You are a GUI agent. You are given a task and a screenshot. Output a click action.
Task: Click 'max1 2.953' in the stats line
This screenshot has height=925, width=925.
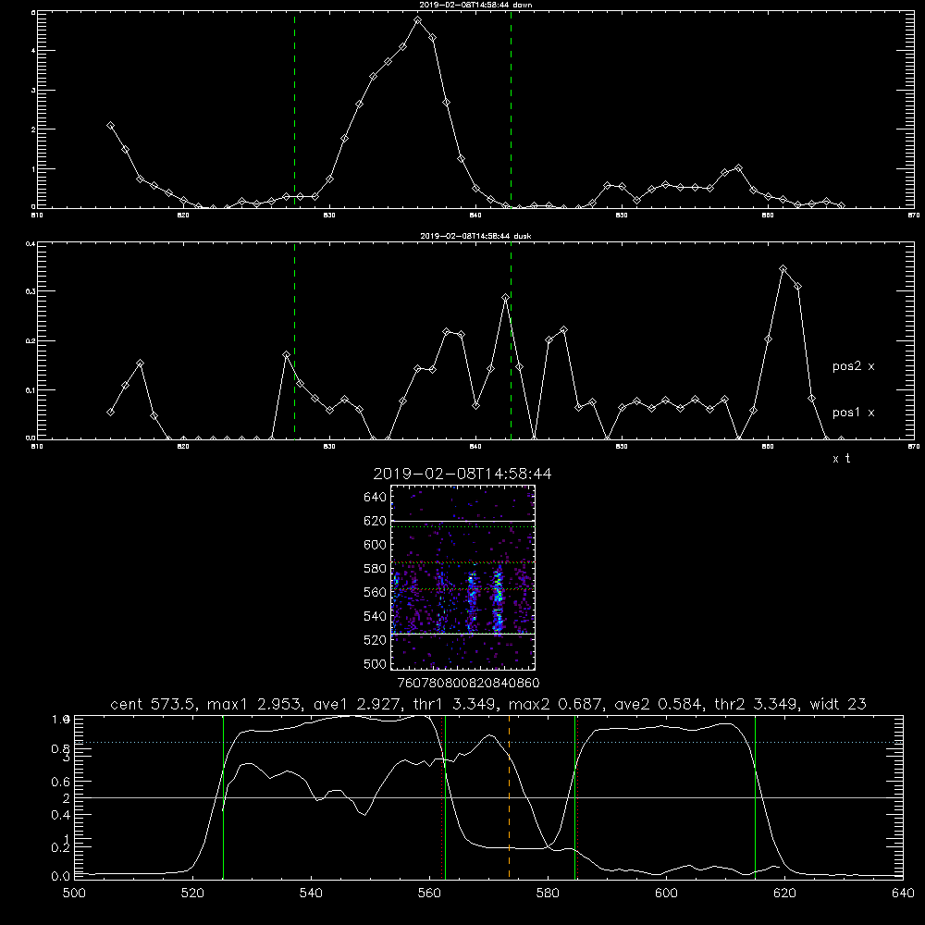pos(253,704)
